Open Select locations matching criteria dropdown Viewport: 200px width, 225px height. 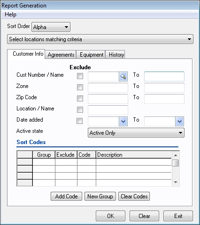point(100,39)
